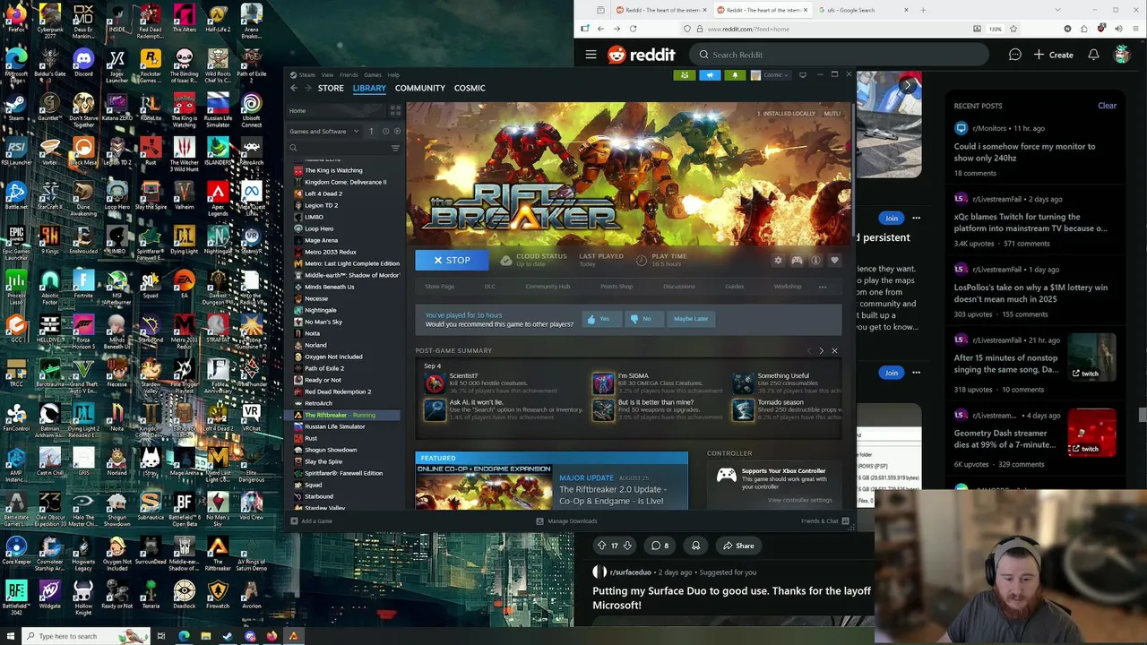Click Maybe Later on recommendation prompt
The height and width of the screenshot is (645, 1147).
point(691,319)
